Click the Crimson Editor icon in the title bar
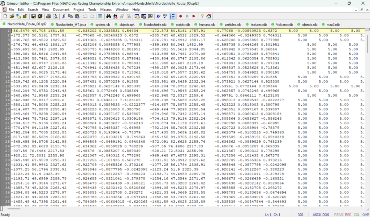 tap(3, 3)
